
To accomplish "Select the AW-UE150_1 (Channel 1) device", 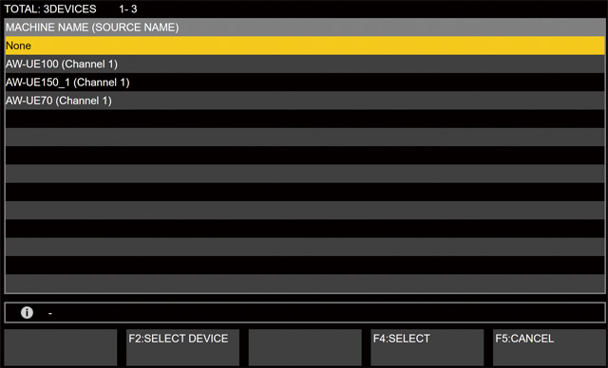I will pyautogui.click(x=305, y=82).
